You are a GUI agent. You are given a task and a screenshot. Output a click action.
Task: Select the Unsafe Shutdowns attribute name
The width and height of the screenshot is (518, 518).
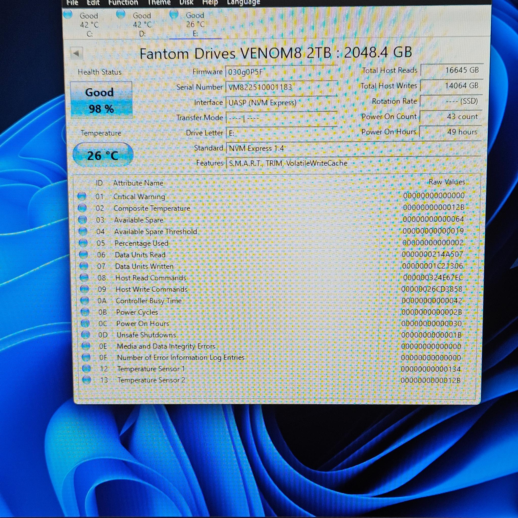[146, 335]
